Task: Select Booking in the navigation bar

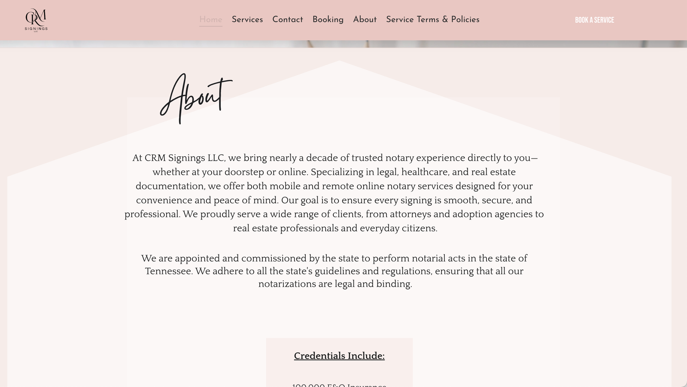Action: [x=328, y=19]
